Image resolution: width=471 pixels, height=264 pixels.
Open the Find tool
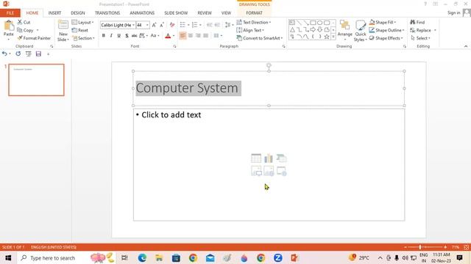tap(417, 22)
